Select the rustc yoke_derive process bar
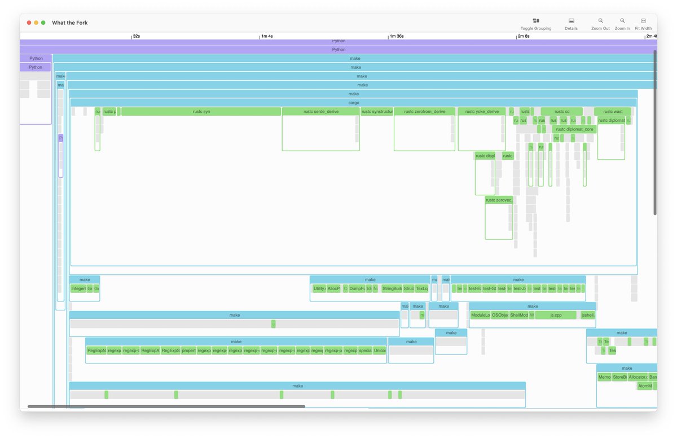The width and height of the screenshot is (677, 438). click(482, 112)
